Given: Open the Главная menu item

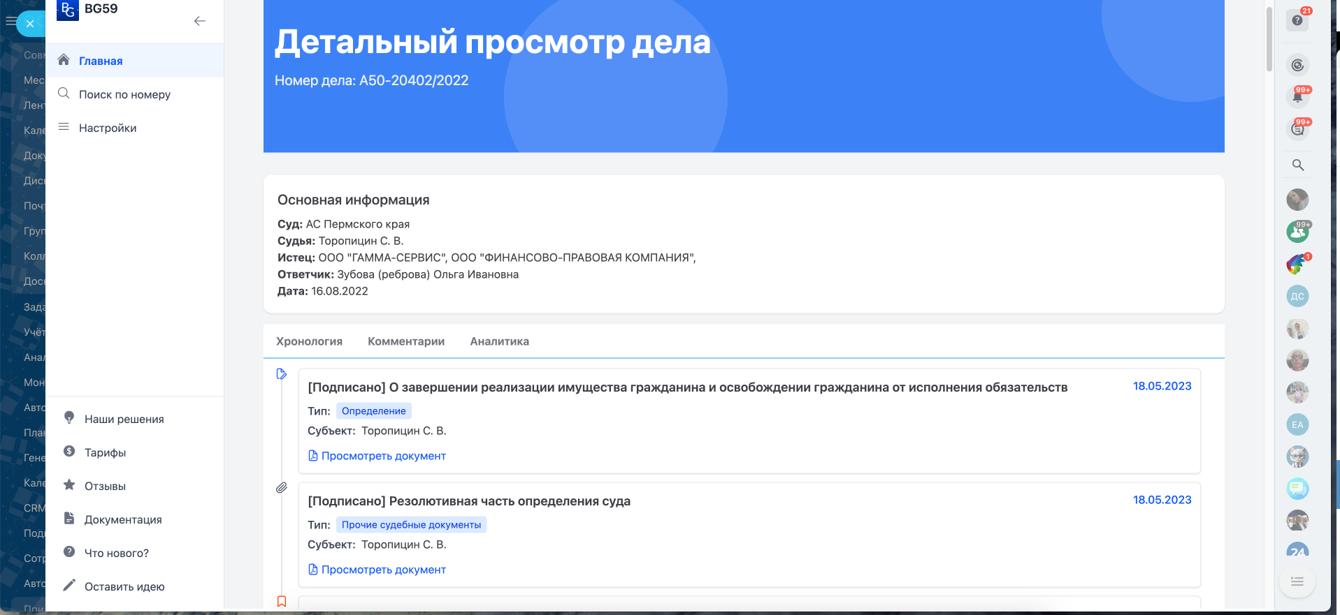Looking at the screenshot, I should coord(135,61).
